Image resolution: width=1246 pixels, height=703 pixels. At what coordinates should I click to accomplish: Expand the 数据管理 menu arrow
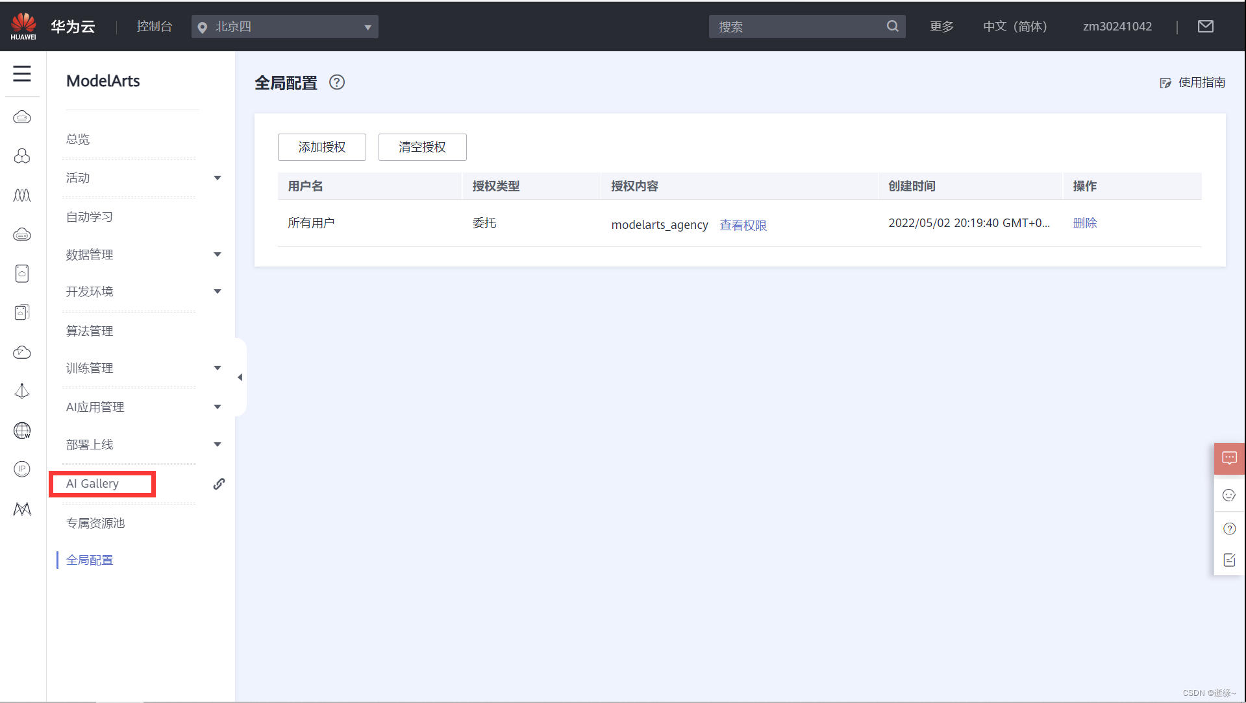(218, 254)
